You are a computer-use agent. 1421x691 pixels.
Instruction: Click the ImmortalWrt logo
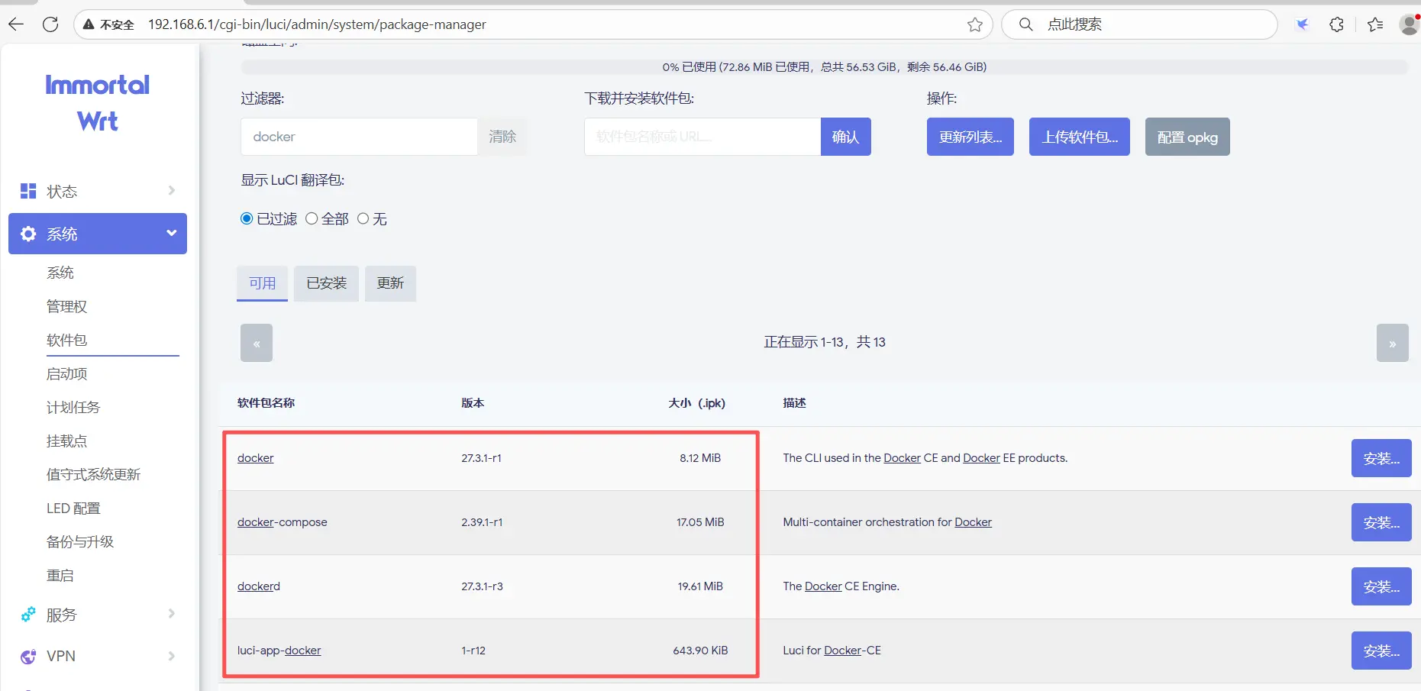point(98,102)
